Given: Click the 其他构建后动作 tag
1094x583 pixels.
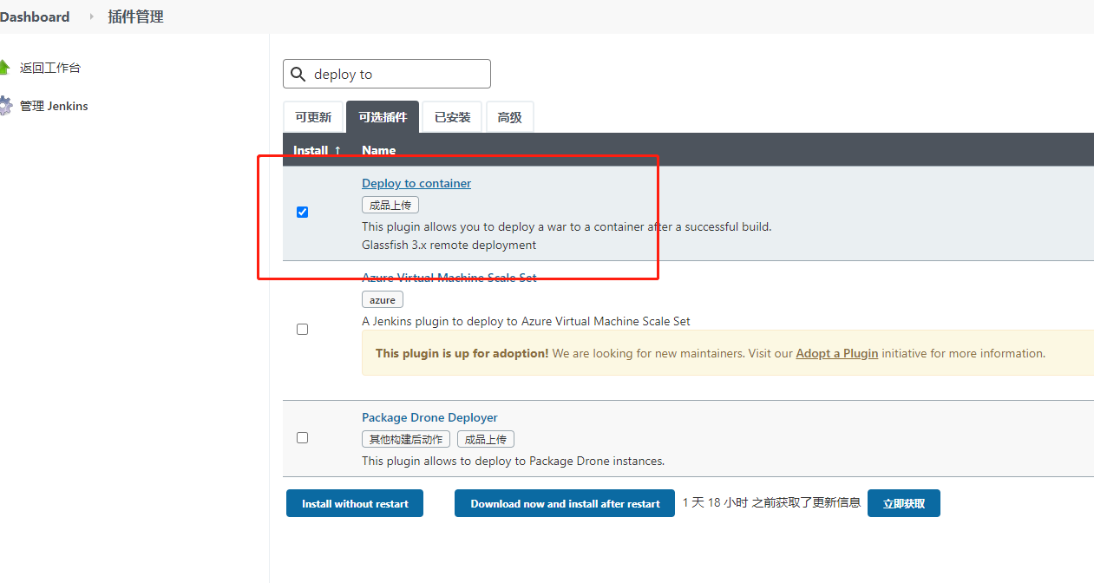Looking at the screenshot, I should point(406,439).
